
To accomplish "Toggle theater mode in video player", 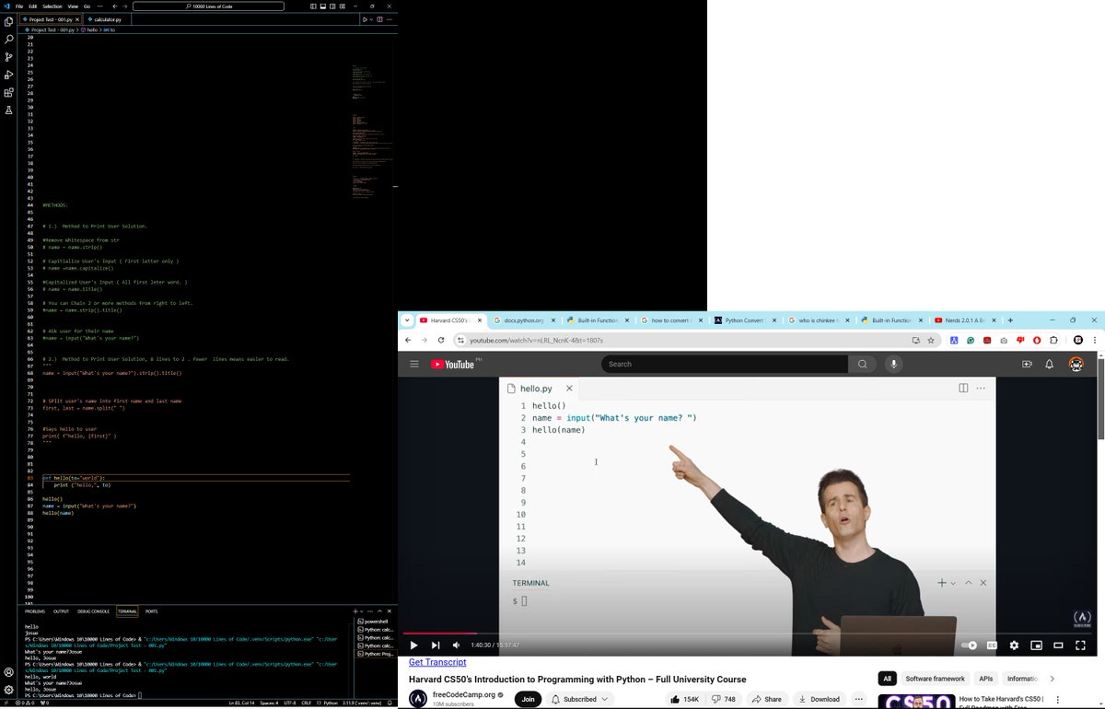I will click(x=1058, y=645).
